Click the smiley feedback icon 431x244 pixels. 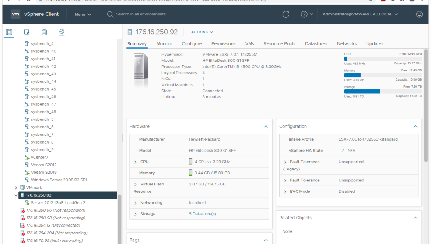tap(419, 14)
